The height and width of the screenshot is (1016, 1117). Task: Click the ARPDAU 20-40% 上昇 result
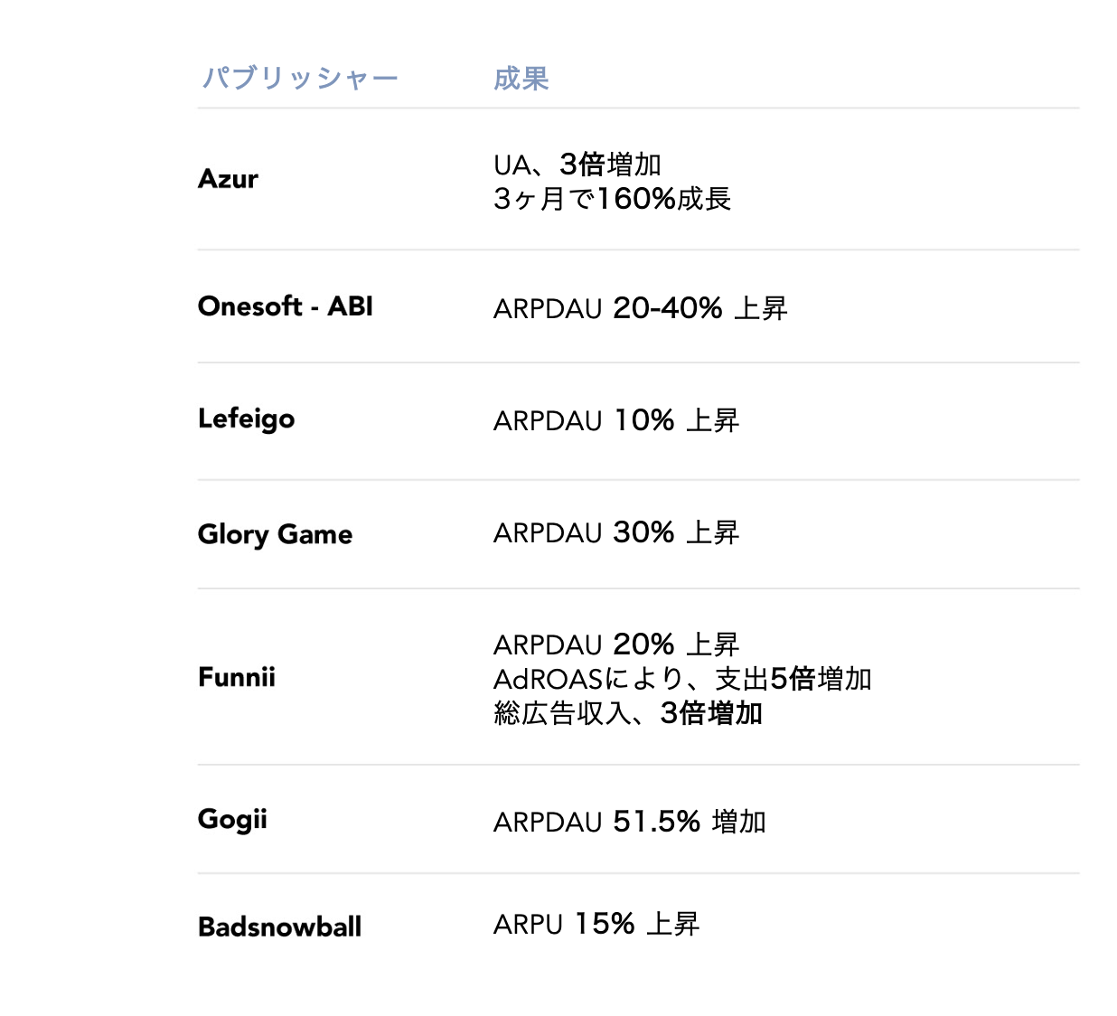coord(640,308)
